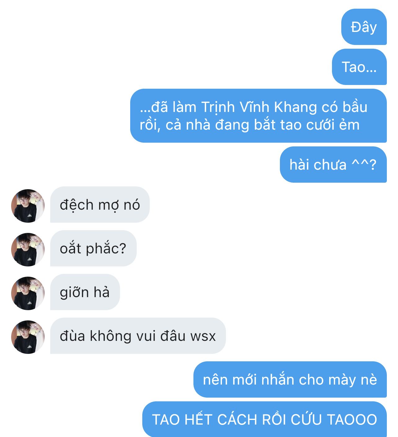Tap the "nên mới nhắn cho mày nè" message
The height and width of the screenshot is (437, 398).
point(290,380)
